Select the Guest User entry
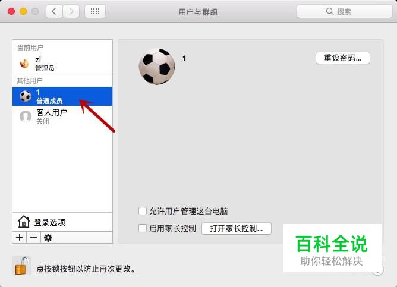The width and height of the screenshot is (397, 287). (x=62, y=116)
